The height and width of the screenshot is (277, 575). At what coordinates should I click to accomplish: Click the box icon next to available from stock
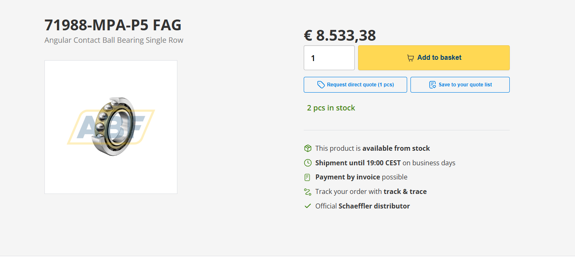(x=307, y=148)
